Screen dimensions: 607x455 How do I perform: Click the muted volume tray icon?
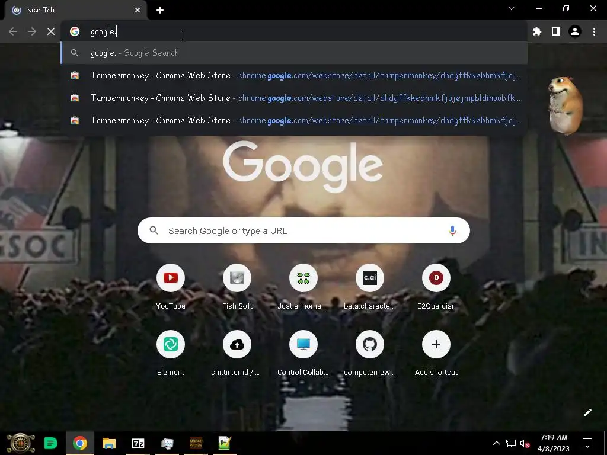[x=525, y=443]
